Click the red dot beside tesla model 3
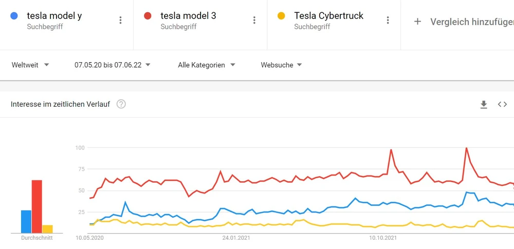The width and height of the screenshot is (514, 249). (148, 16)
